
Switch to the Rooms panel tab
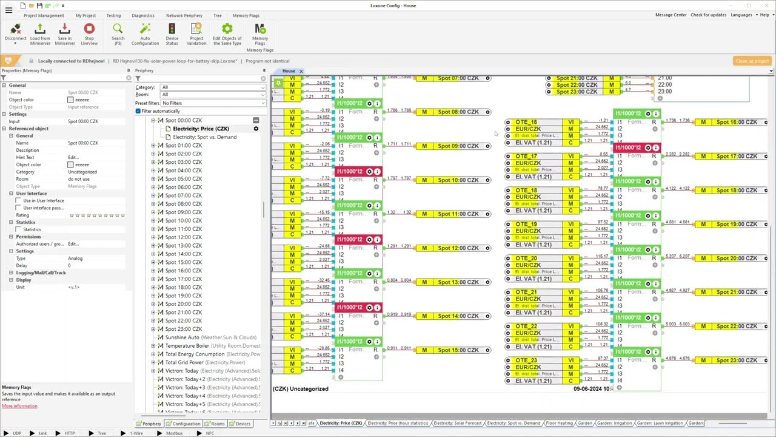pyautogui.click(x=215, y=424)
